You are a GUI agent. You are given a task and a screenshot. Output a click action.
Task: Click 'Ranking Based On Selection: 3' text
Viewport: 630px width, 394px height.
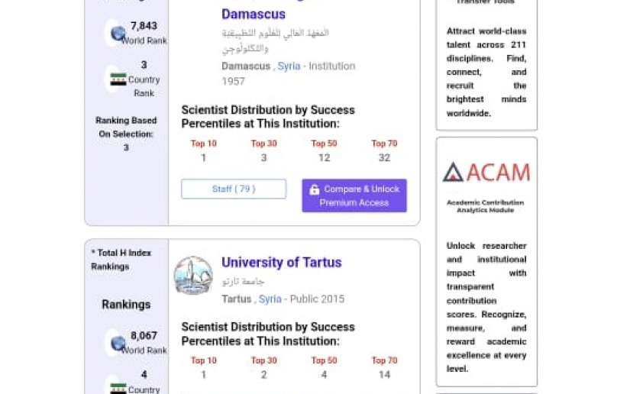pyautogui.click(x=126, y=134)
